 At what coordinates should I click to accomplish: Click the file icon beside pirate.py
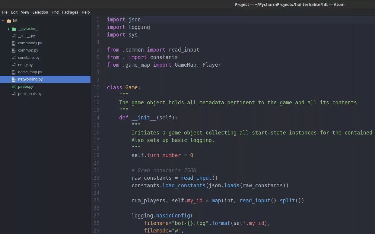(13, 87)
